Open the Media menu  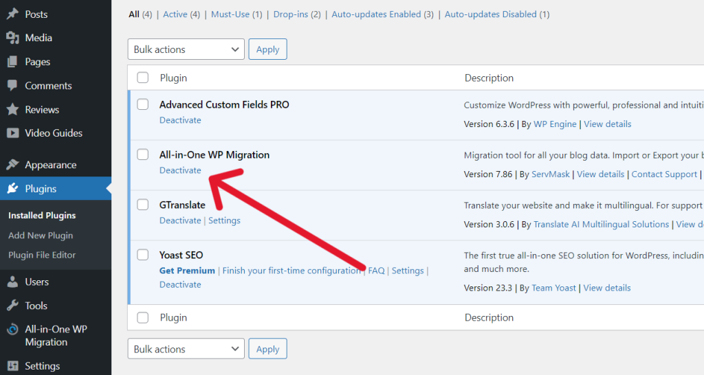pos(38,38)
